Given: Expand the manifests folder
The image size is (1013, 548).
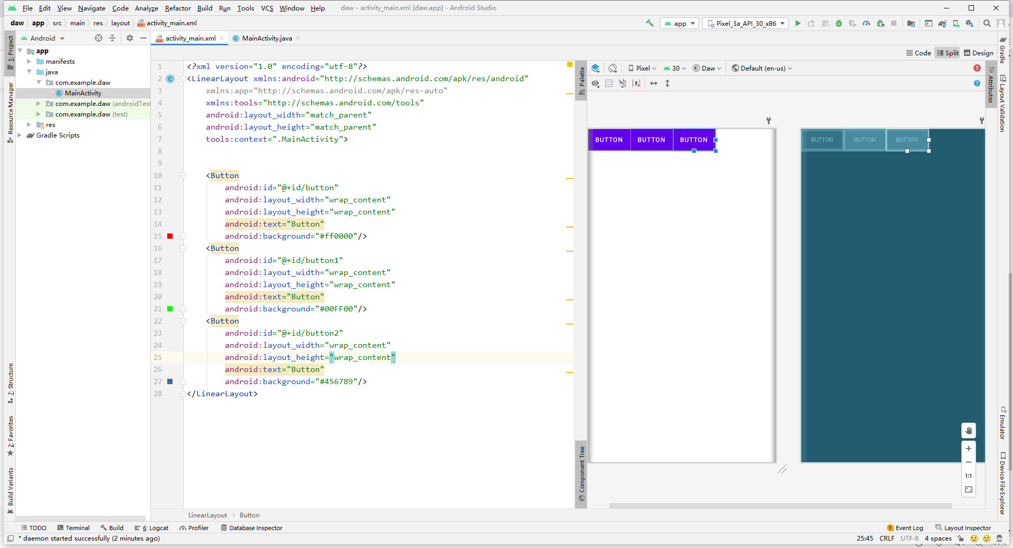Looking at the screenshot, I should [x=29, y=62].
